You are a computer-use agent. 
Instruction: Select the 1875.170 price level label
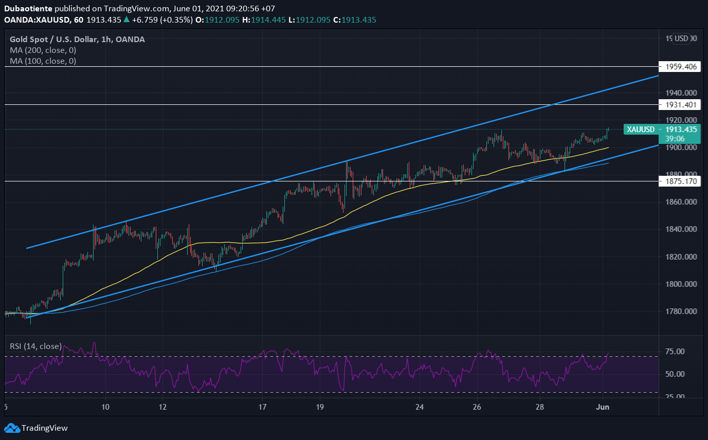point(680,181)
